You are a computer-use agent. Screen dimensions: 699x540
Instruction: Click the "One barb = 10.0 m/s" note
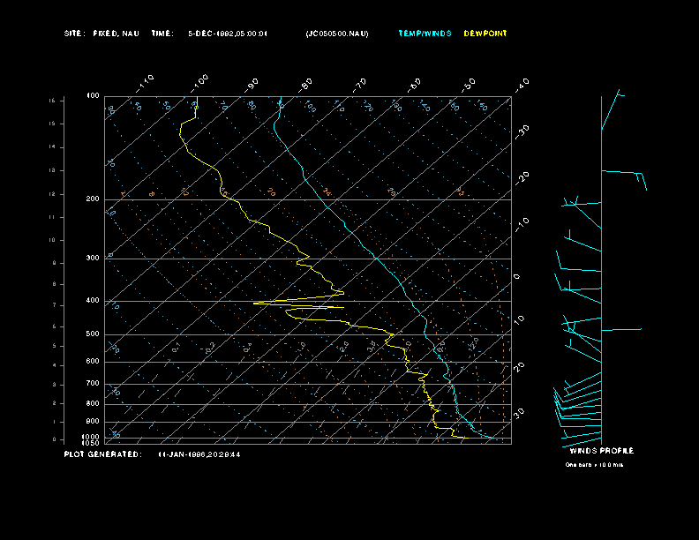(x=594, y=465)
